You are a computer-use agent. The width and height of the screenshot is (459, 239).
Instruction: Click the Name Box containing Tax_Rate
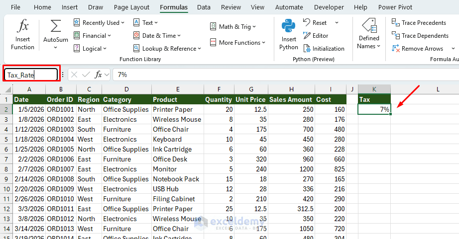[31, 75]
